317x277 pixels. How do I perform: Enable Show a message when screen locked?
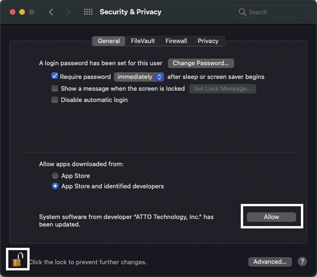55,88
